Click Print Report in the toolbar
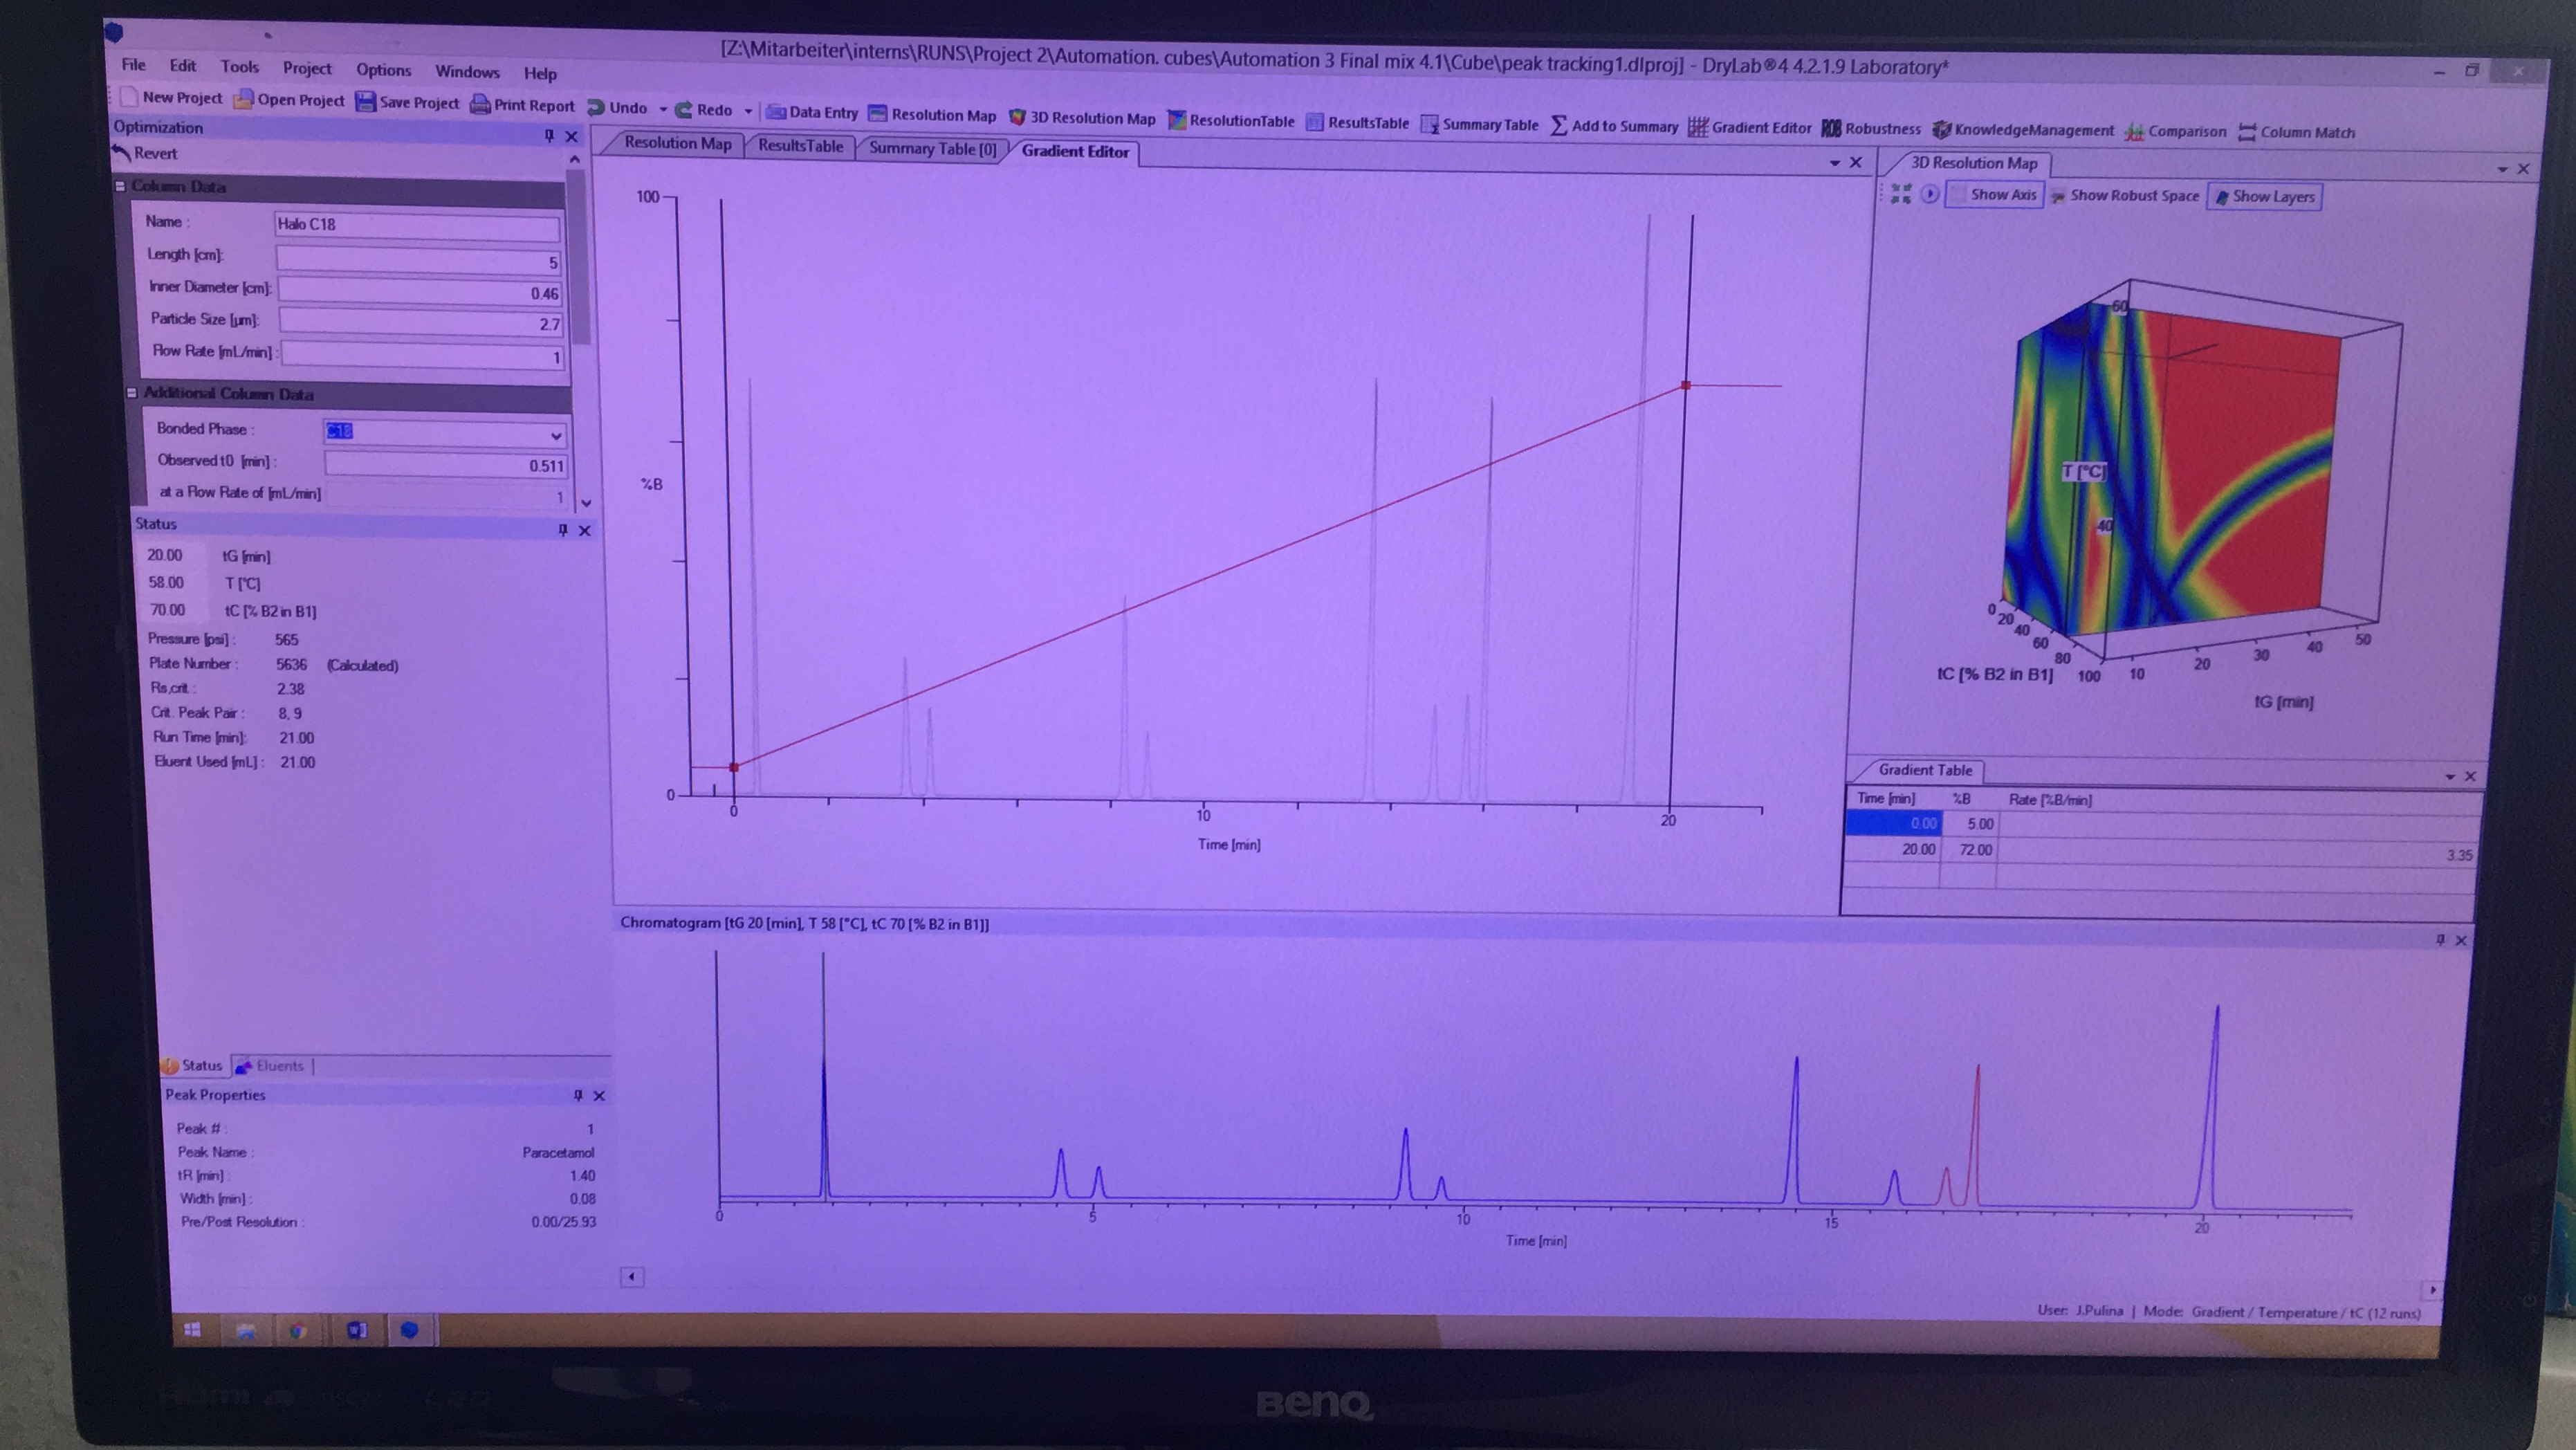This screenshot has height=1450, width=2576. tap(522, 105)
